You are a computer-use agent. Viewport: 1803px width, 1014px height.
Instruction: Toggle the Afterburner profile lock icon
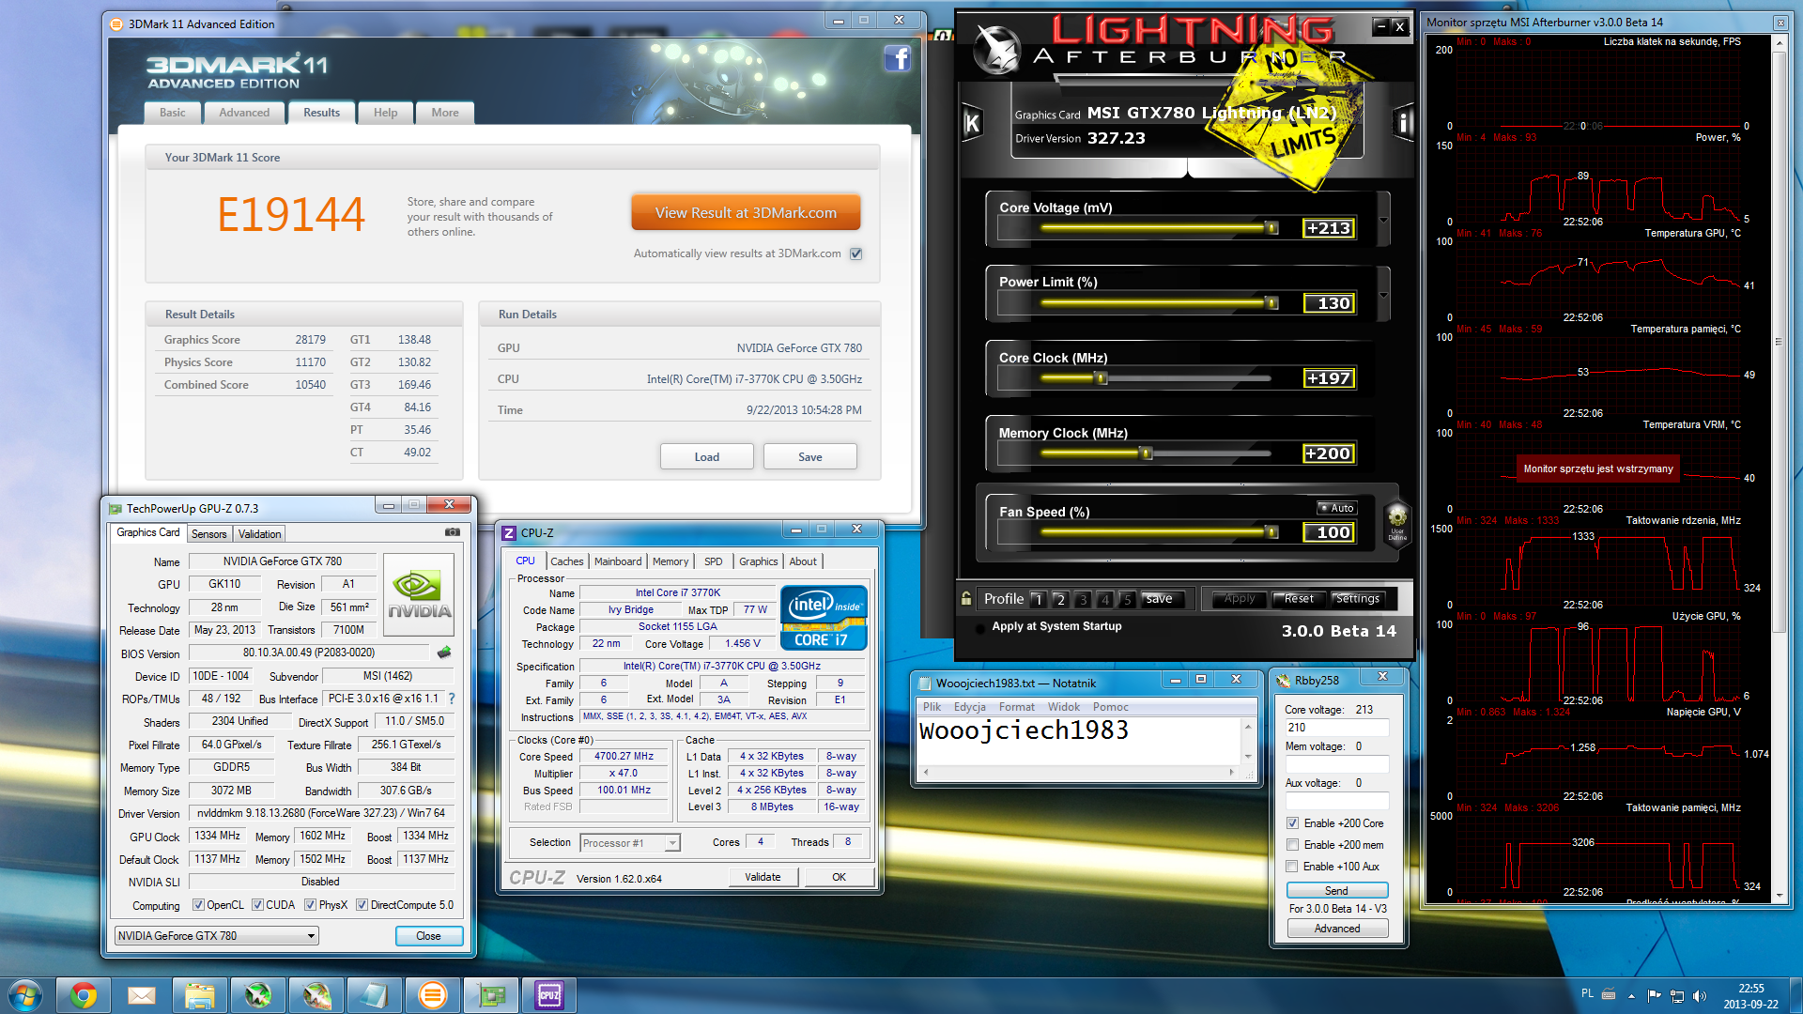click(x=966, y=598)
